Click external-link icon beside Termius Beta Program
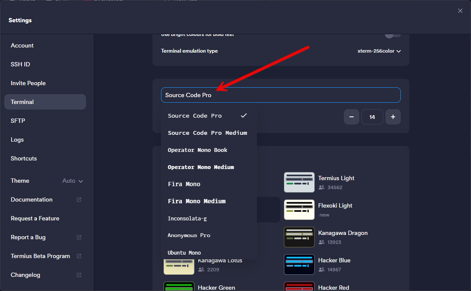This screenshot has height=291, width=471. 79,256
